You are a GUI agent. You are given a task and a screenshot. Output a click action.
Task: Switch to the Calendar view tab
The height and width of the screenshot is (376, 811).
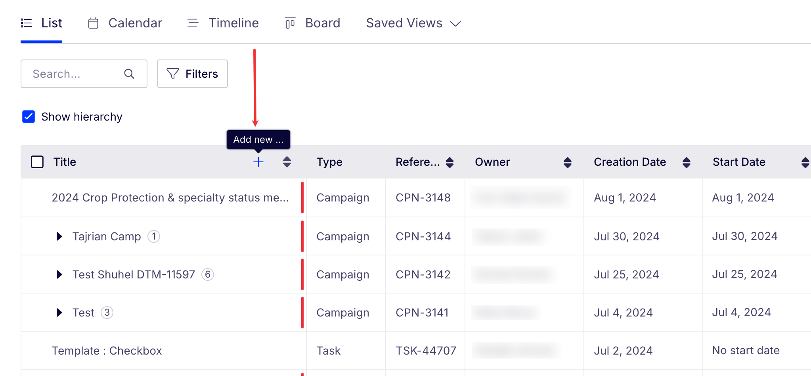[x=125, y=23]
